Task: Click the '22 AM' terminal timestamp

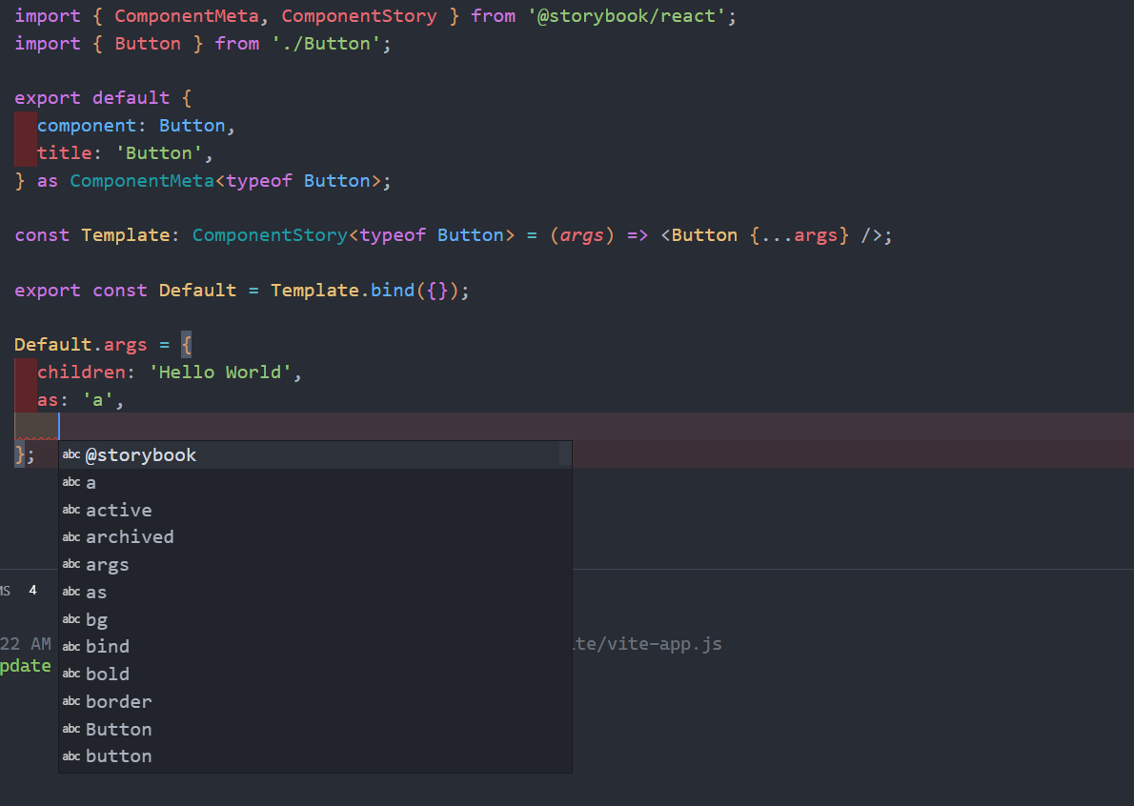Action: [26, 643]
